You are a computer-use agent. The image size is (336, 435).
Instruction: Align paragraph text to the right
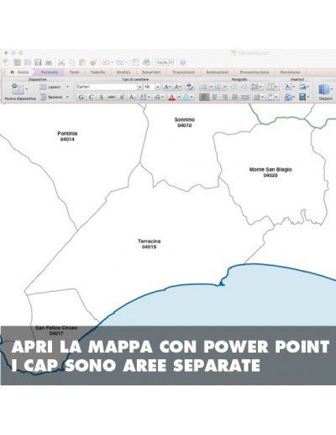(224, 97)
